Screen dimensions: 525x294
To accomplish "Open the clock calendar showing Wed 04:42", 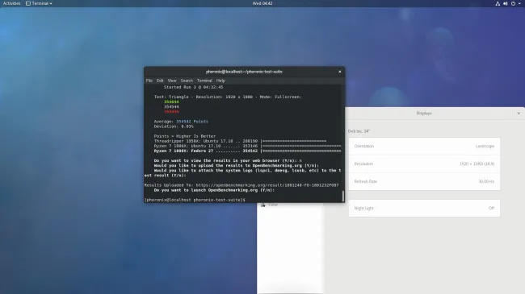I will point(262,3).
